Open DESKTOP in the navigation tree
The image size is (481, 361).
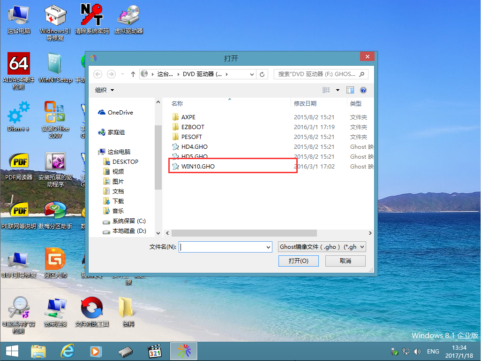tap(121, 161)
